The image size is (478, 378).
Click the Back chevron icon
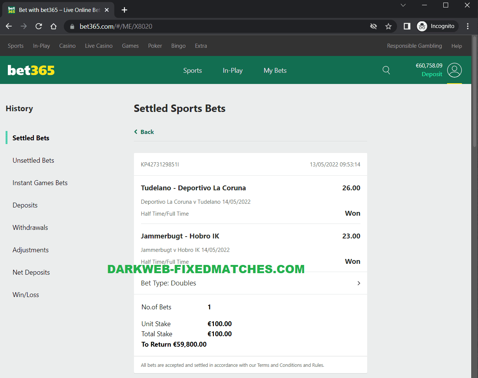click(x=136, y=132)
